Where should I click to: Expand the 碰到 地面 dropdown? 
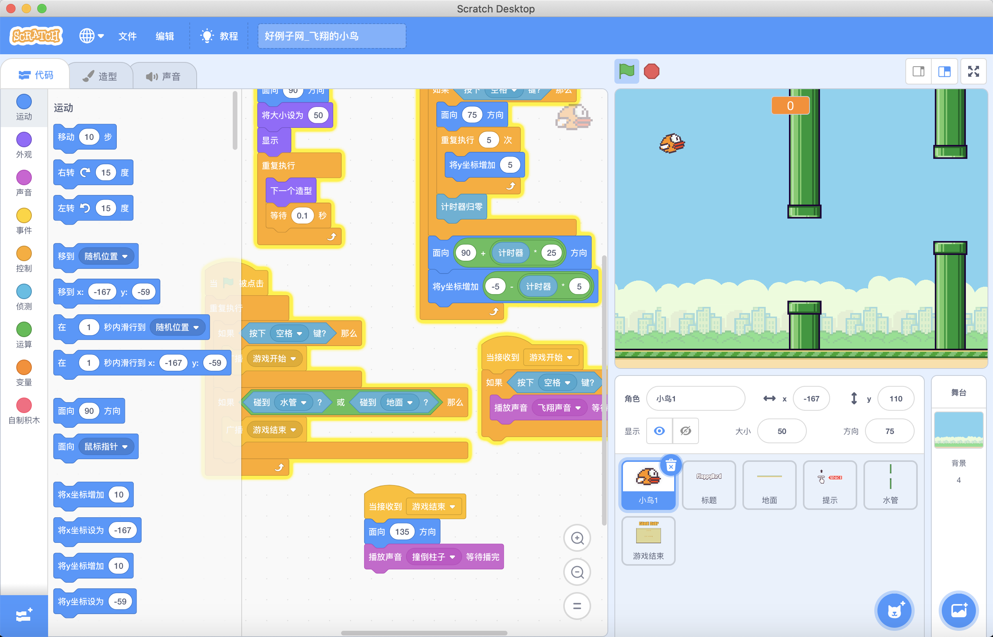click(x=400, y=403)
